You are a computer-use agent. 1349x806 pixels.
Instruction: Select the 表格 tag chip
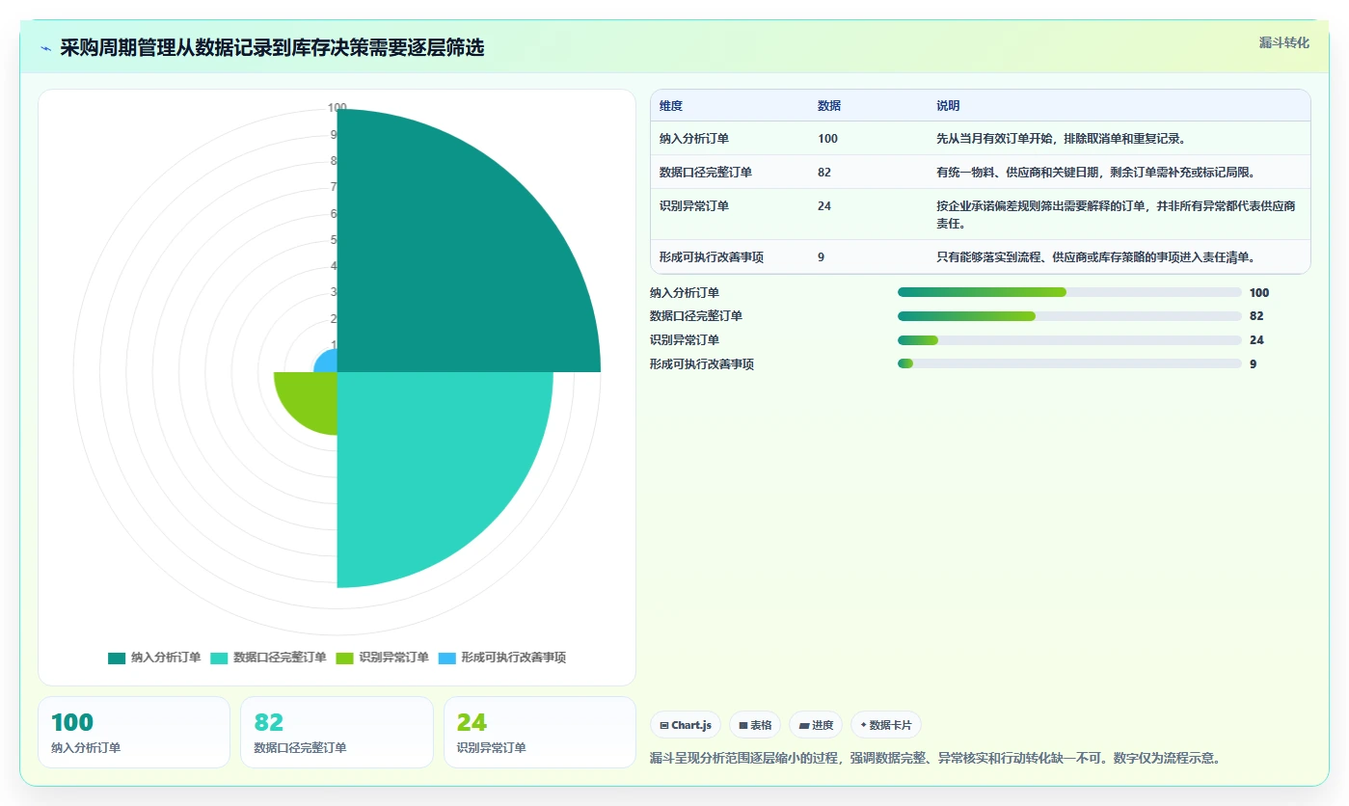[x=755, y=725]
